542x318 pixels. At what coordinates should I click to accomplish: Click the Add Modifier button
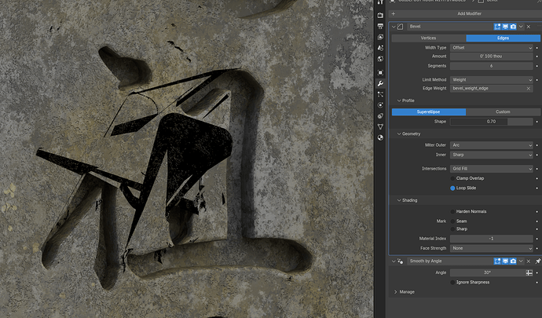(465, 14)
